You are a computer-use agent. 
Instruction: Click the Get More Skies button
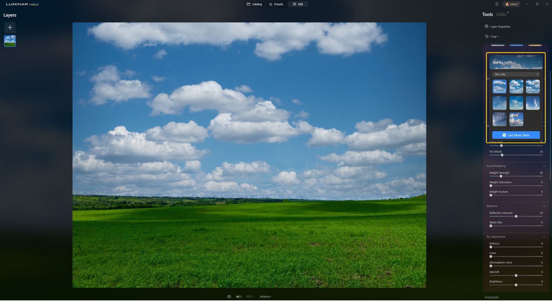coord(516,135)
